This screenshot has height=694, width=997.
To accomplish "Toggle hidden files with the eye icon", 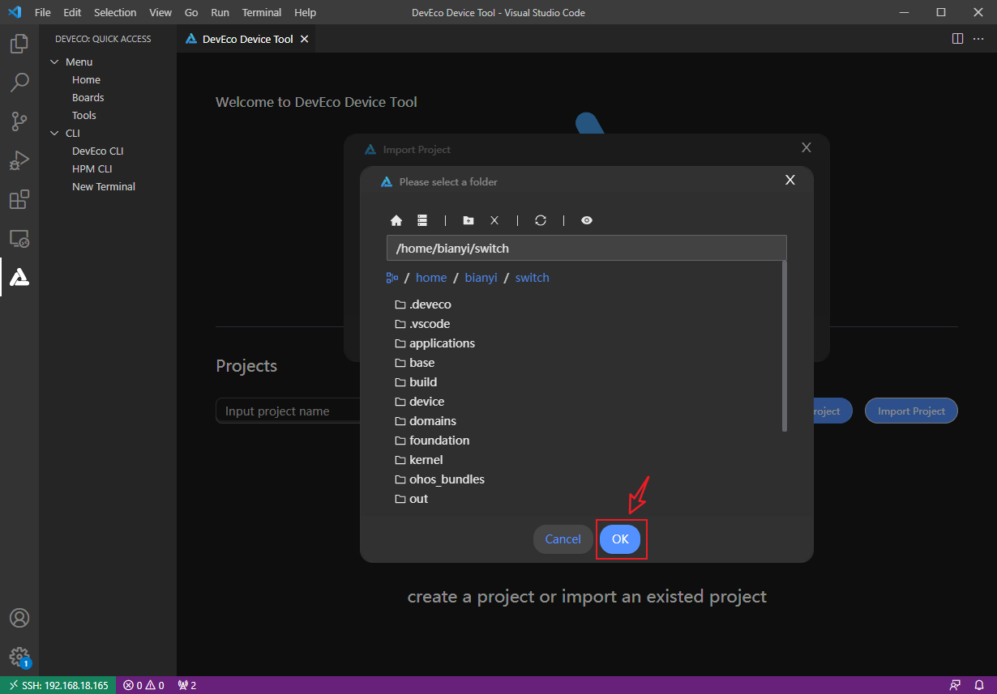I will click(587, 220).
